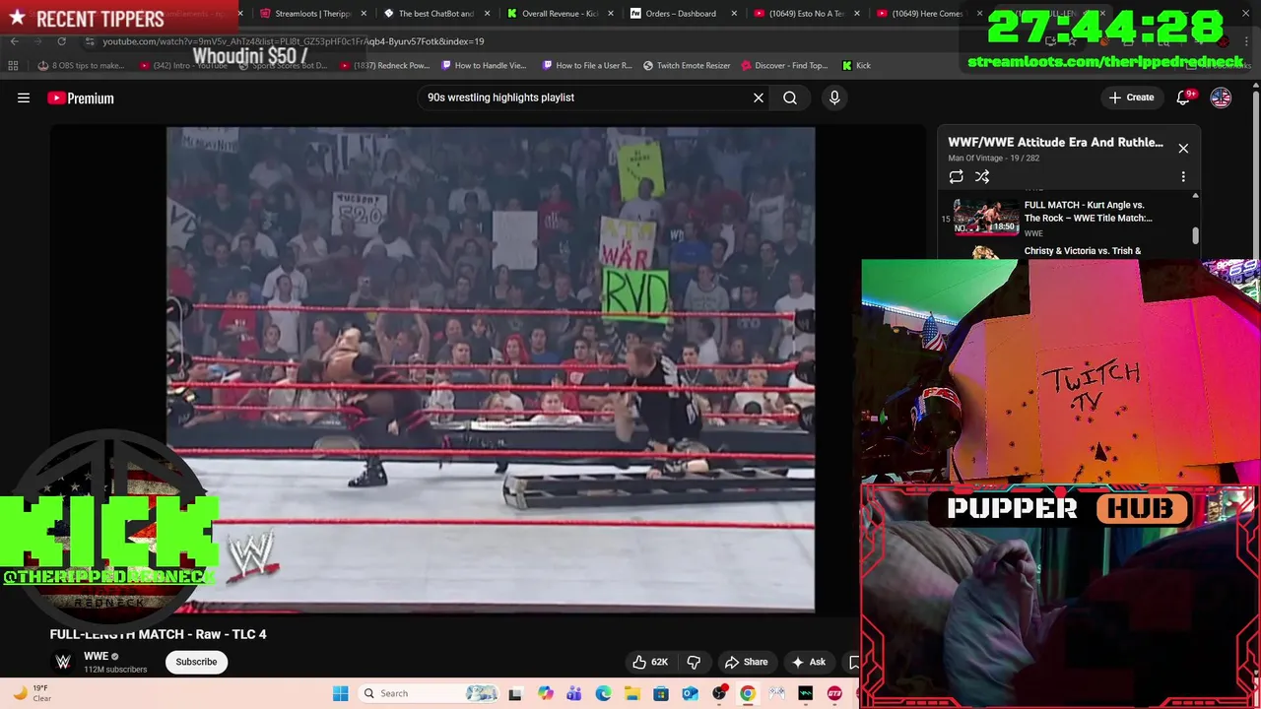The height and width of the screenshot is (709, 1261).
Task: Open Kurt Angle vs. The Rock thumbnail
Action: tap(986, 218)
